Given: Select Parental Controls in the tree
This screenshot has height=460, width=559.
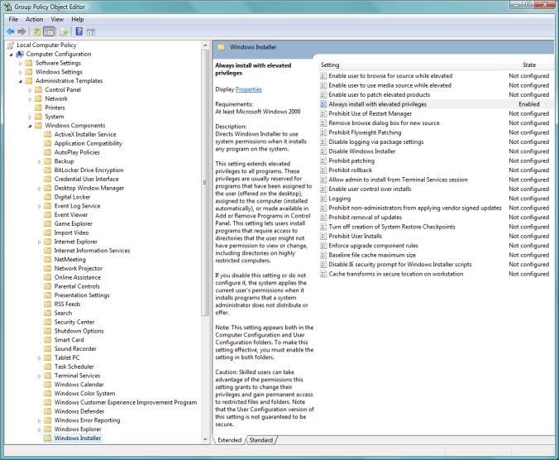Looking at the screenshot, I should tap(77, 286).
